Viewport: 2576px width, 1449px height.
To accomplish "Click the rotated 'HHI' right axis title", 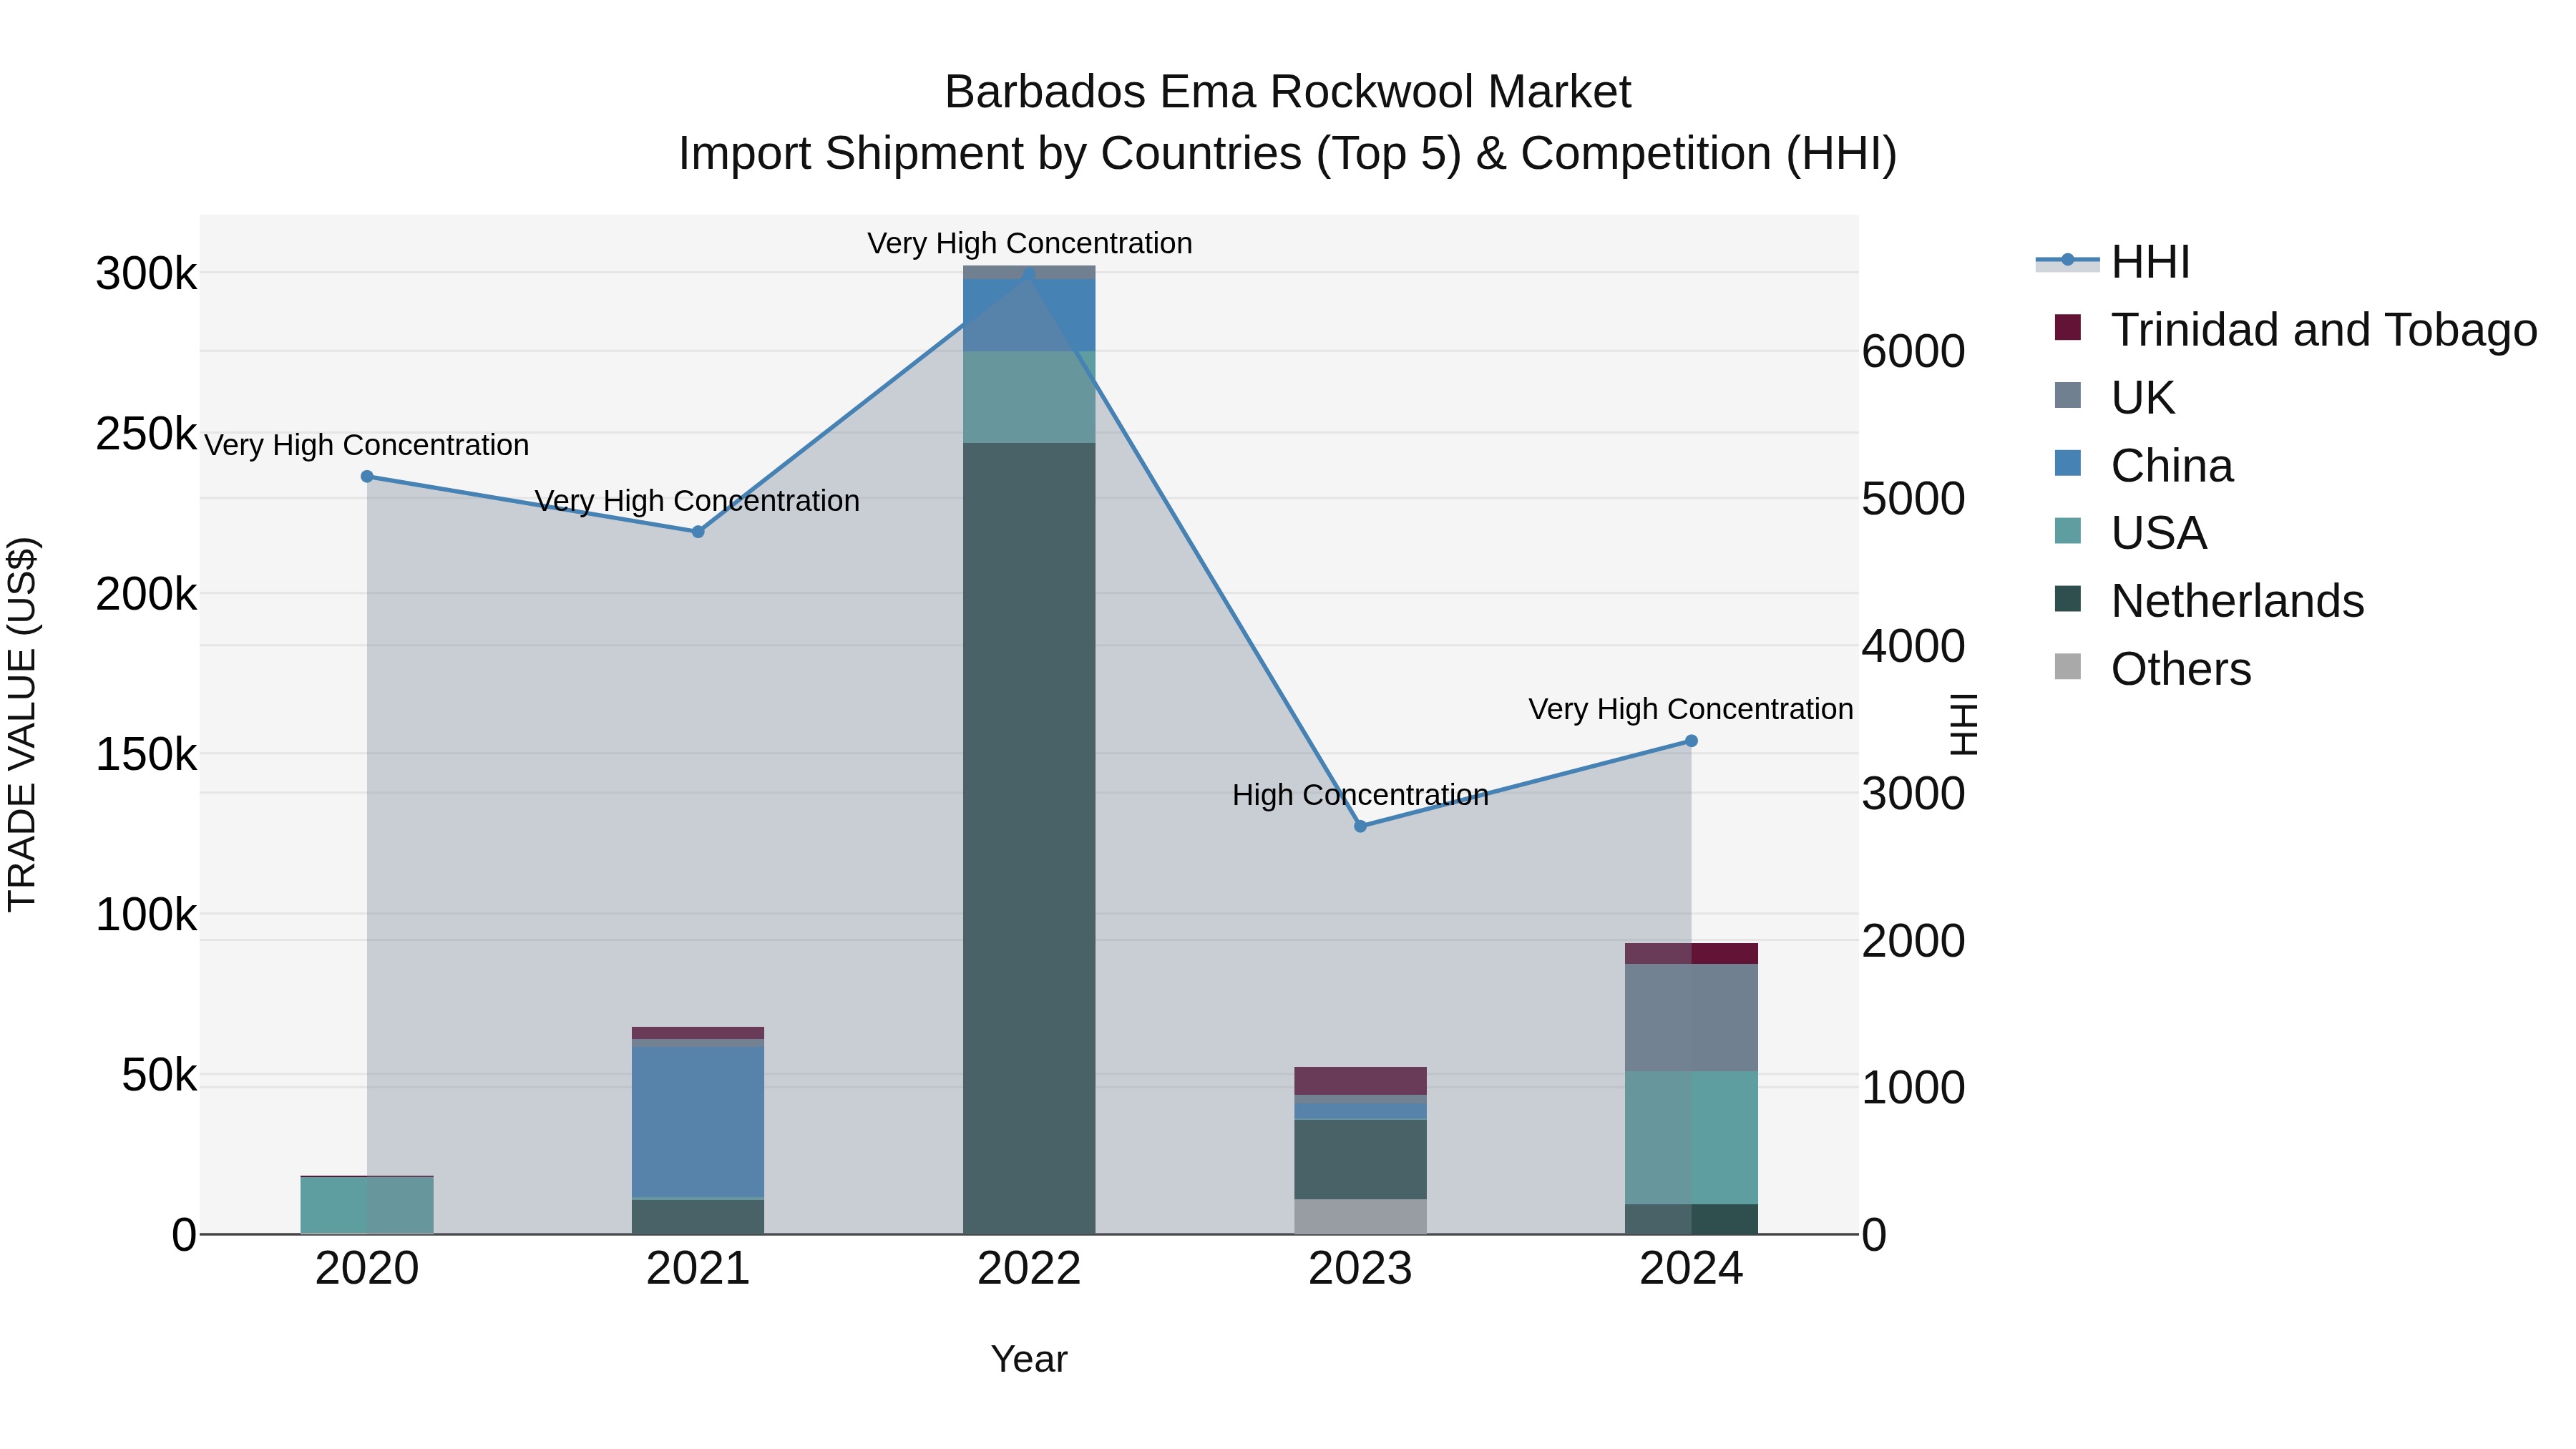I will [x=1963, y=724].
